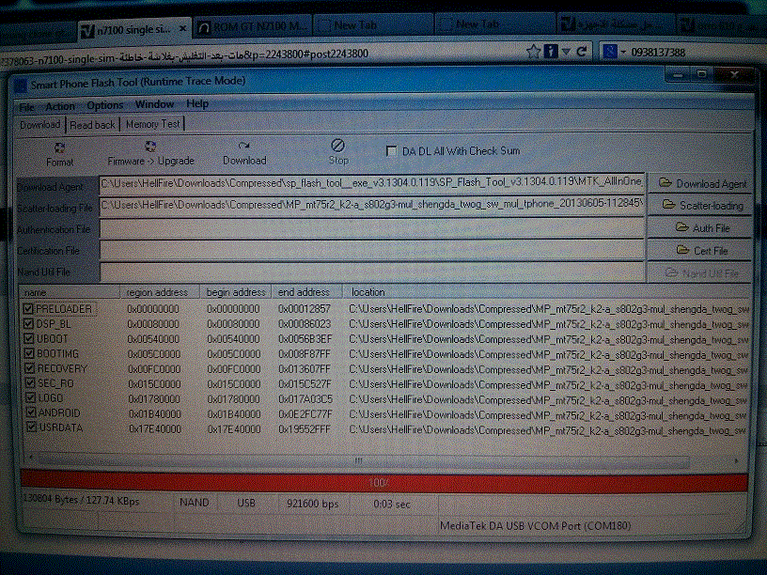Switch to the 'ROM GT N7100 M...' browser tab
The width and height of the screenshot is (767, 575).
click(253, 27)
